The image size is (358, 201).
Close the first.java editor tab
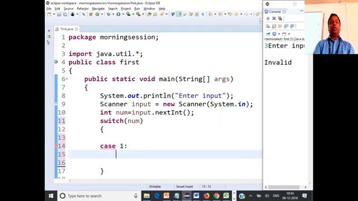pyautogui.click(x=77, y=29)
